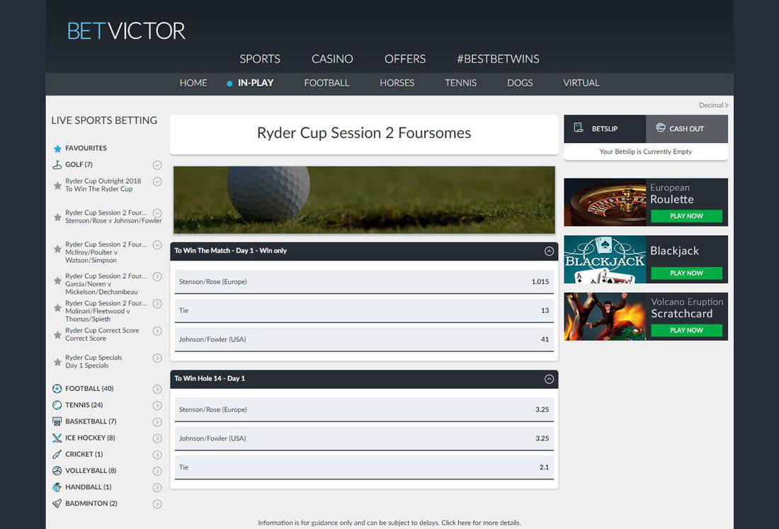The image size is (779, 529).
Task: Expand the Cricket (1) chevron
Action: pyautogui.click(x=157, y=455)
